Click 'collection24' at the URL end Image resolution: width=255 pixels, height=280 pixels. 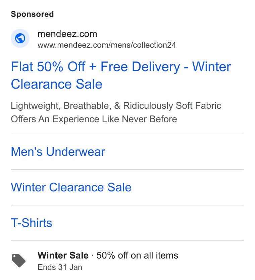pos(155,45)
